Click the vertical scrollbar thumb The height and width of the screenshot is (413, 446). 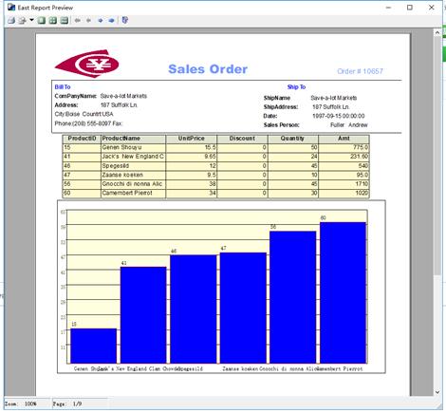437,156
